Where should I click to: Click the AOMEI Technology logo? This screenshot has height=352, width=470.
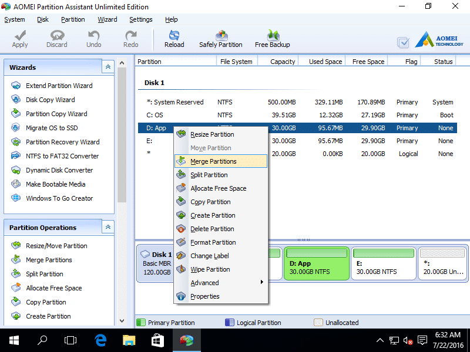(x=439, y=40)
